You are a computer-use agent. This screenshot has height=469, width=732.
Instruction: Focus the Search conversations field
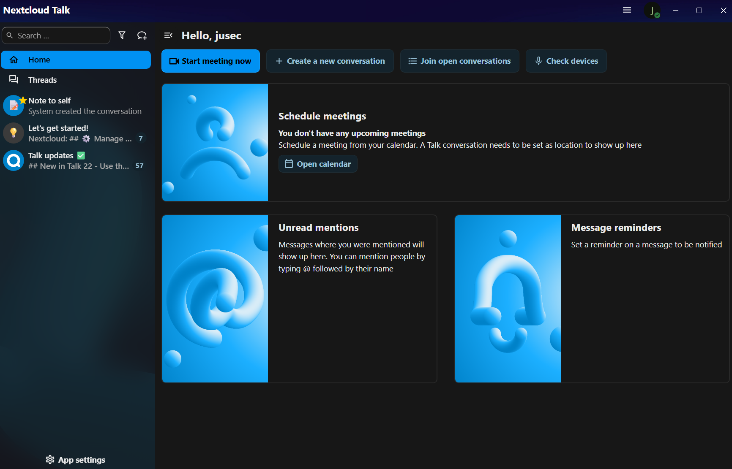59,36
